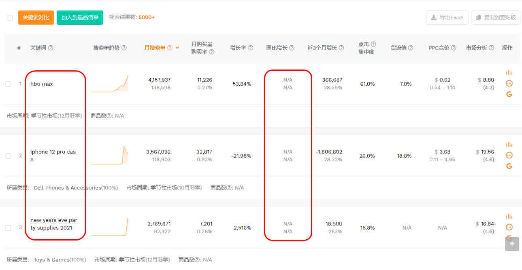522x270 pixels.
Task: Click help icon beside 商品数 under iphone 12 pro case
Action: pyautogui.click(x=229, y=188)
